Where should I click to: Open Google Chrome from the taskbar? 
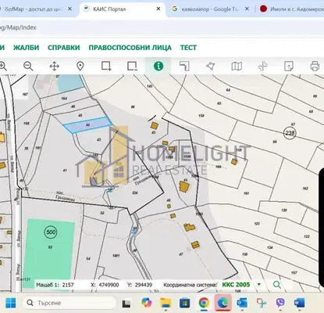point(204,303)
